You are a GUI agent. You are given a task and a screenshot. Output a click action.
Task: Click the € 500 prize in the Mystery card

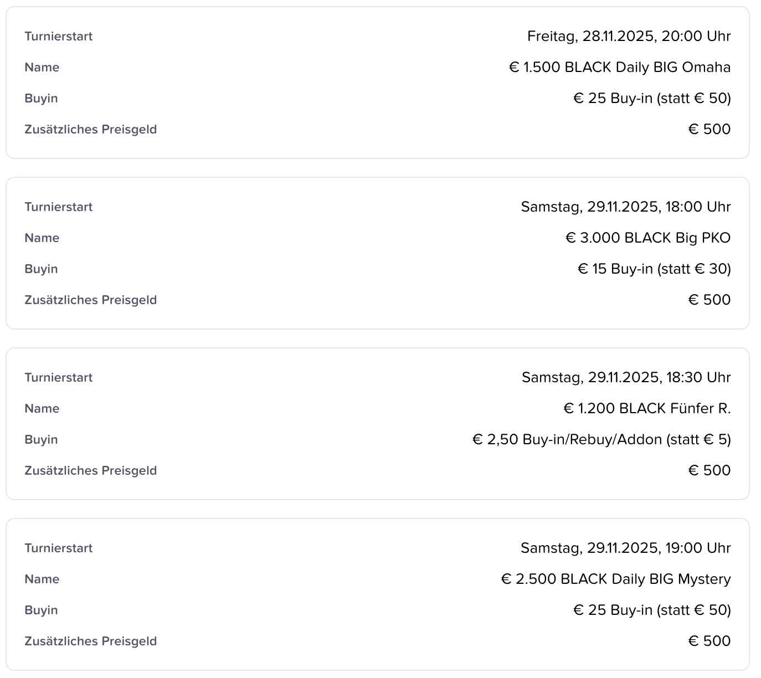pos(709,641)
